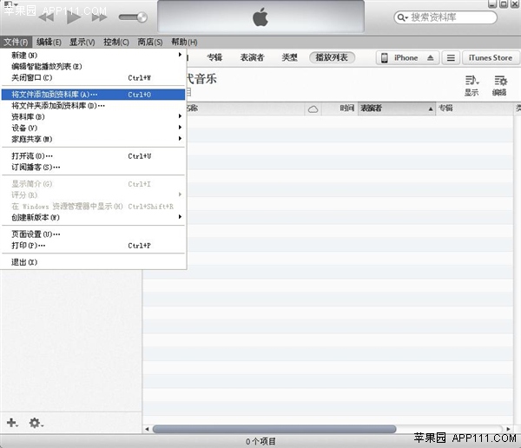This screenshot has height=448, width=521.
Task: Choose 将文件夹添加到资料库 from File menu
Action: tap(58, 105)
